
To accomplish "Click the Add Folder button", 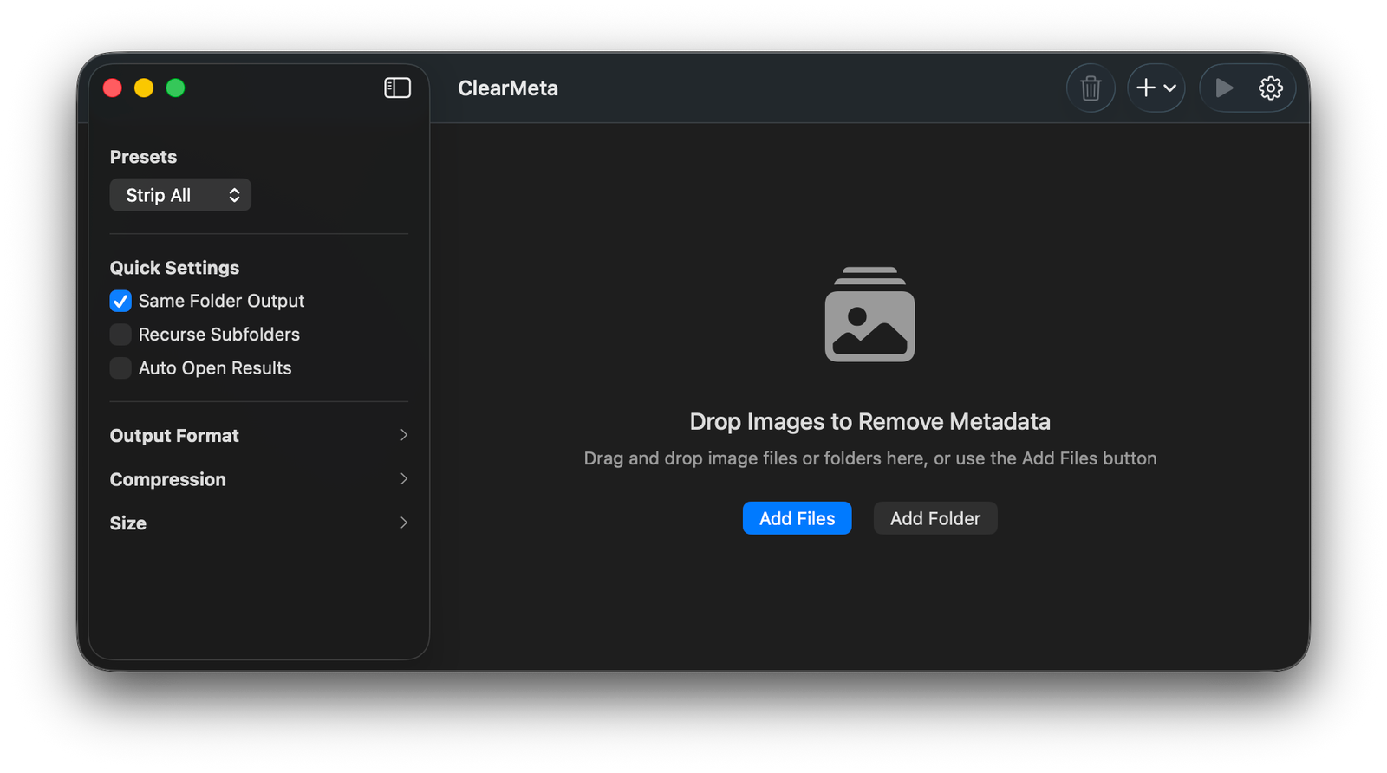I will point(935,518).
